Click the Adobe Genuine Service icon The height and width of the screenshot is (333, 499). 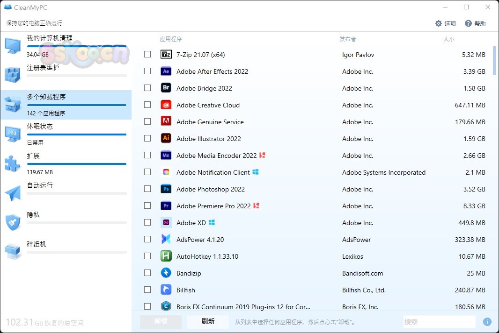tap(166, 121)
